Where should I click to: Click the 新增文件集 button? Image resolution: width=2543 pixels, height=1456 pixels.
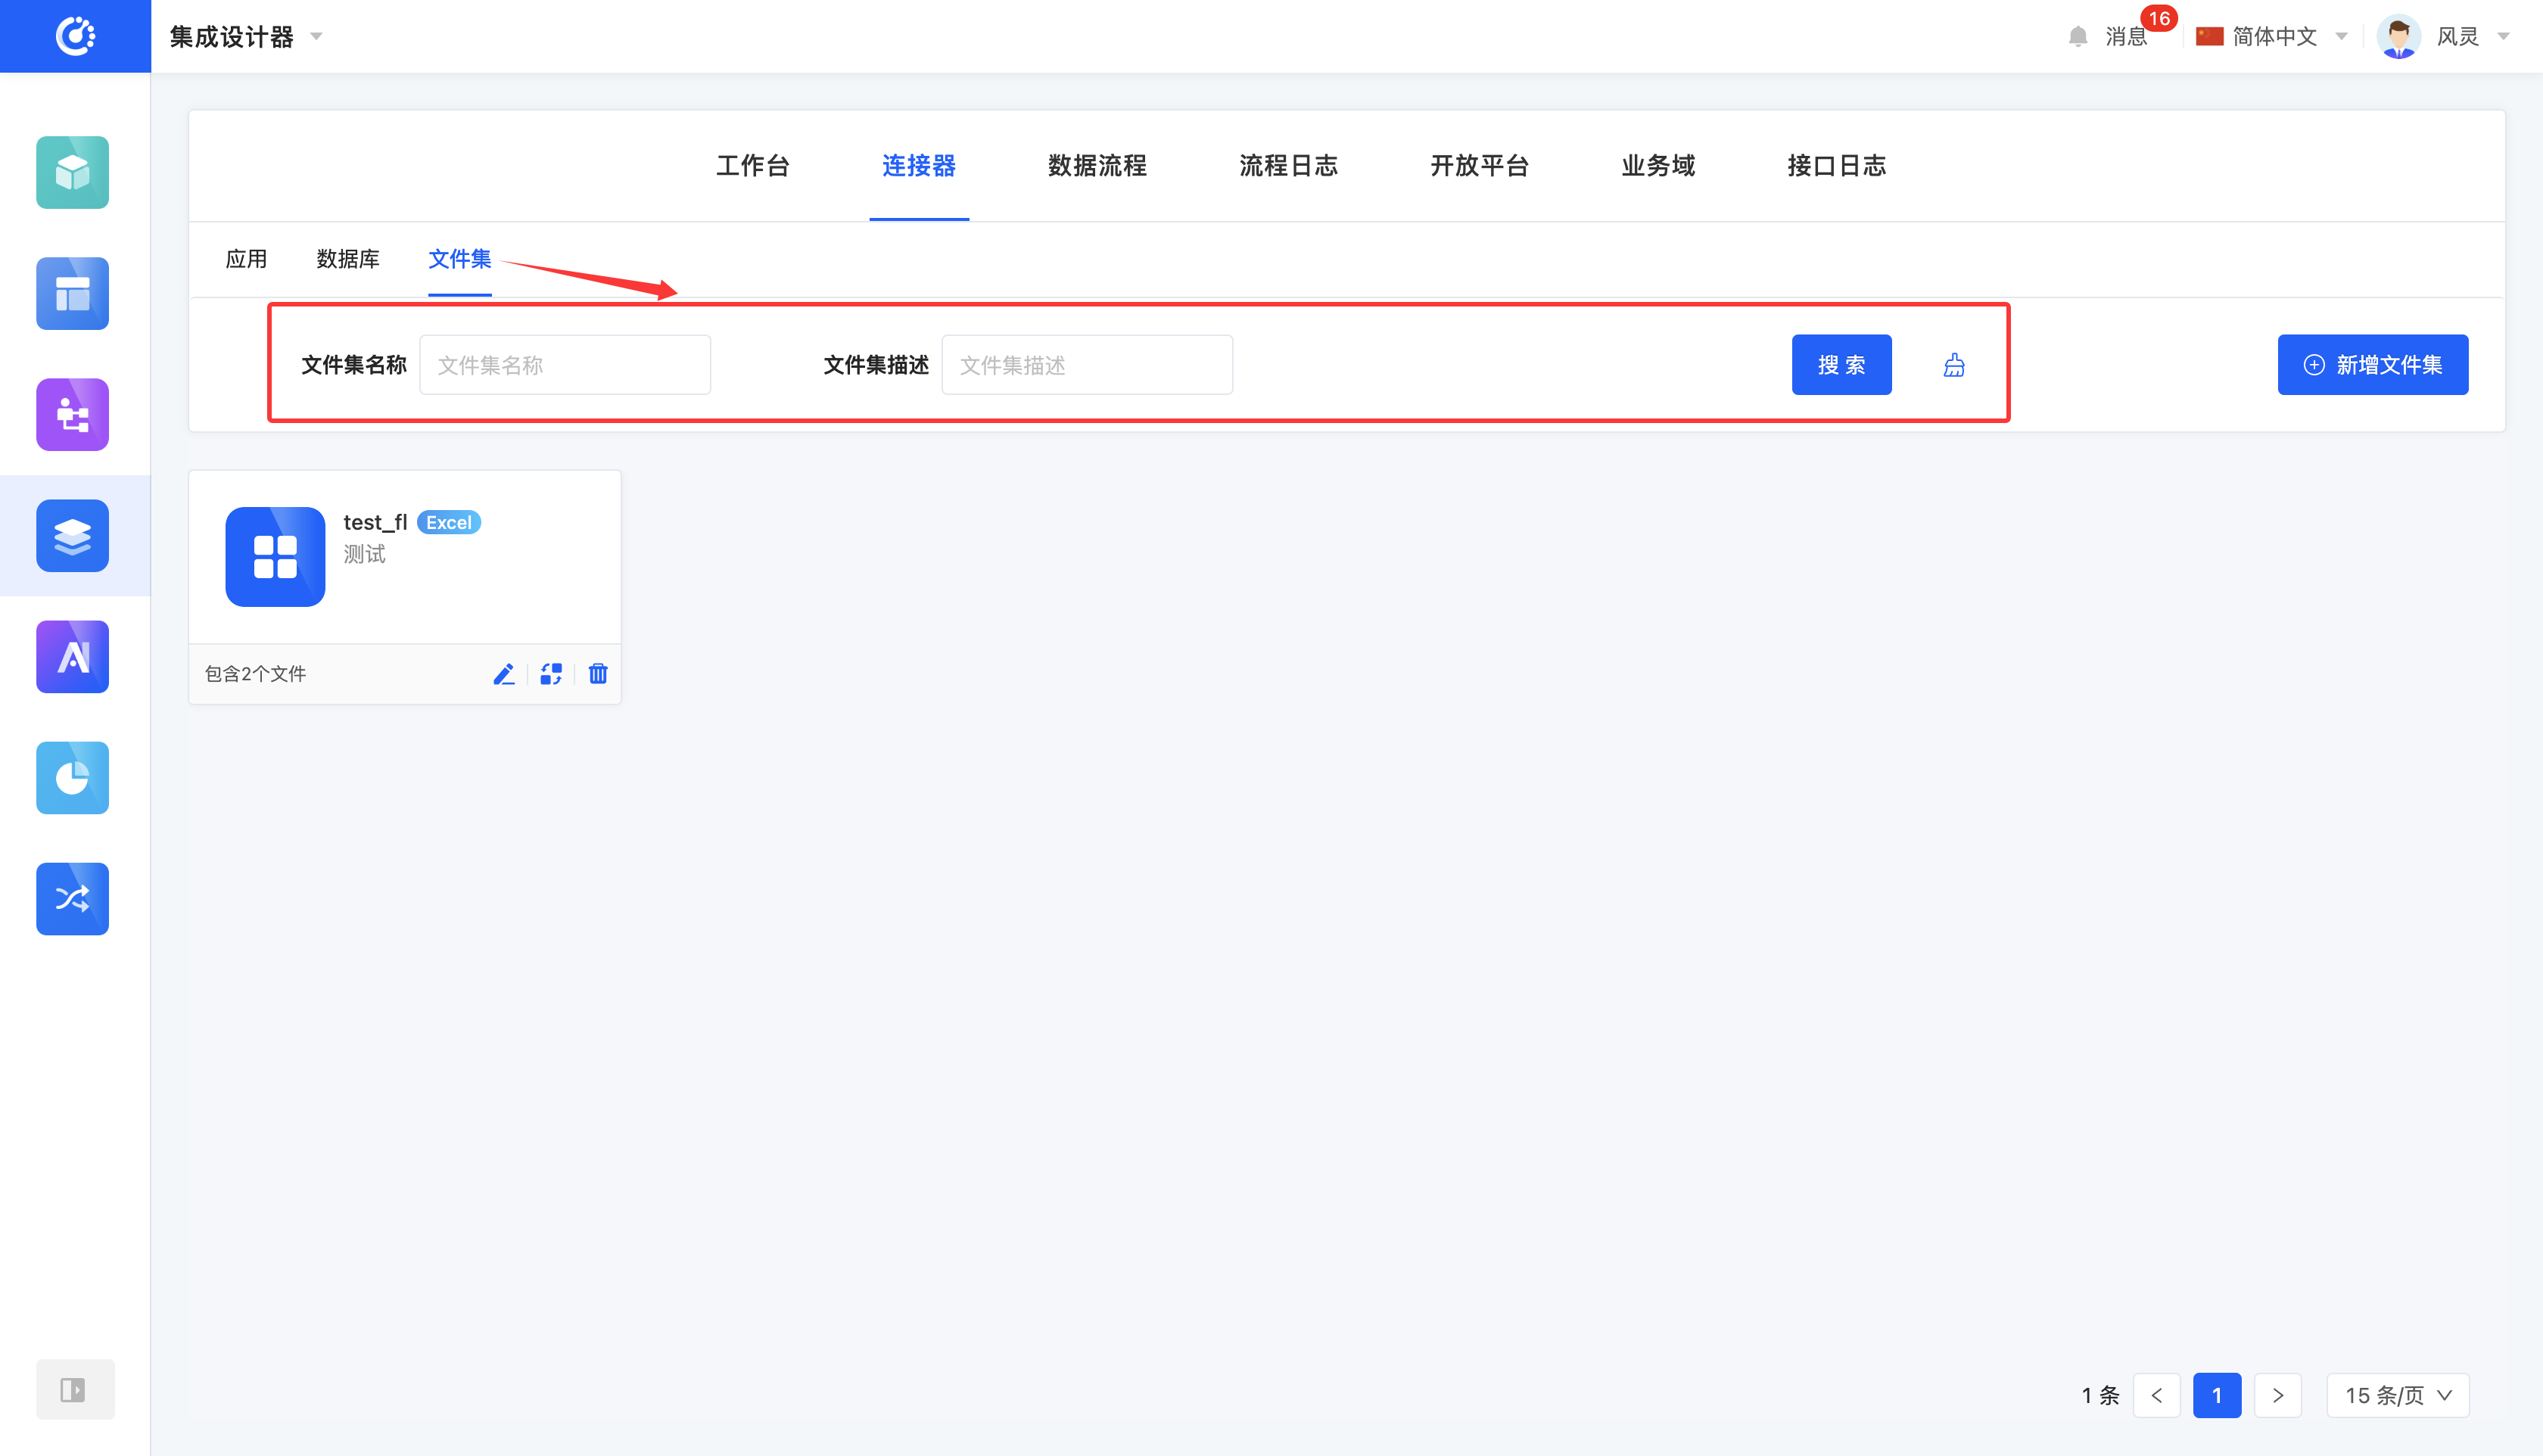click(x=2372, y=365)
